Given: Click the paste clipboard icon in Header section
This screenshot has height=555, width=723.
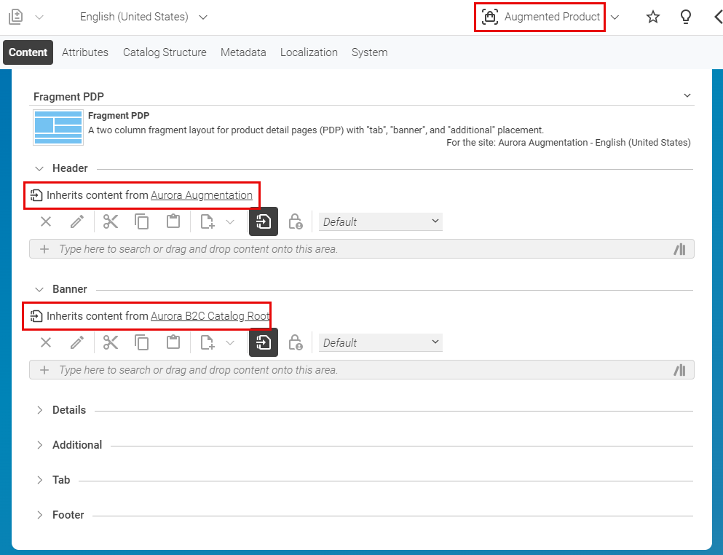Looking at the screenshot, I should [x=173, y=221].
